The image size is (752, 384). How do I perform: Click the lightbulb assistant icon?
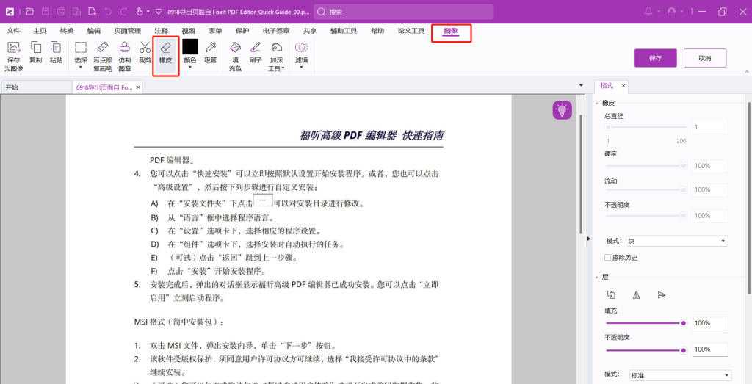pyautogui.click(x=562, y=110)
